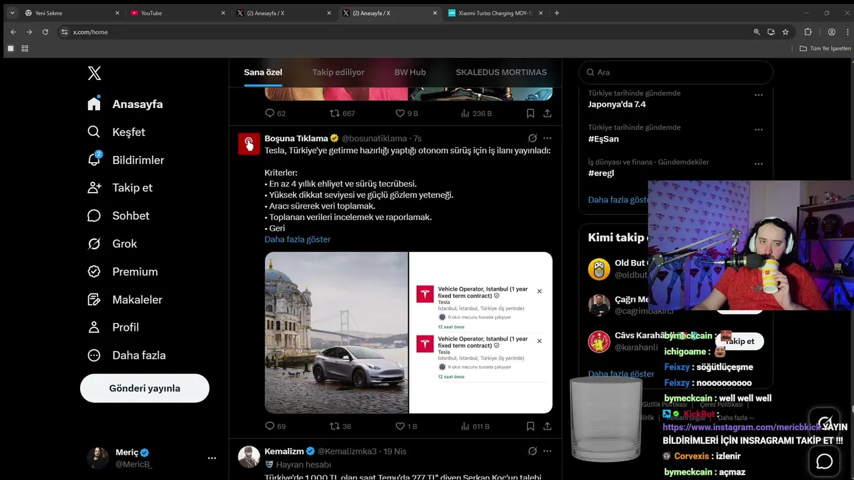Screen dimensions: 854x480
Task: Open apps grid icon in bookmarks bar
Action: click(x=25, y=49)
